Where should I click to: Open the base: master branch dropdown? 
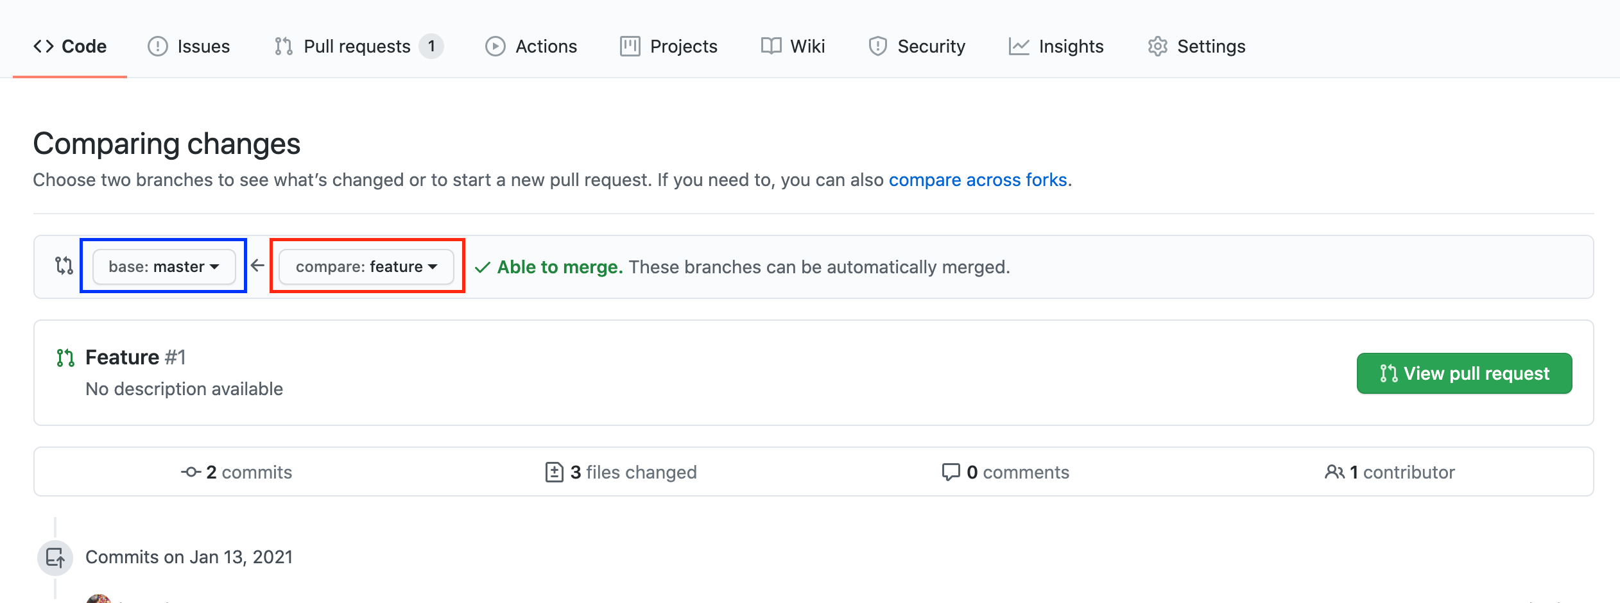click(x=162, y=266)
